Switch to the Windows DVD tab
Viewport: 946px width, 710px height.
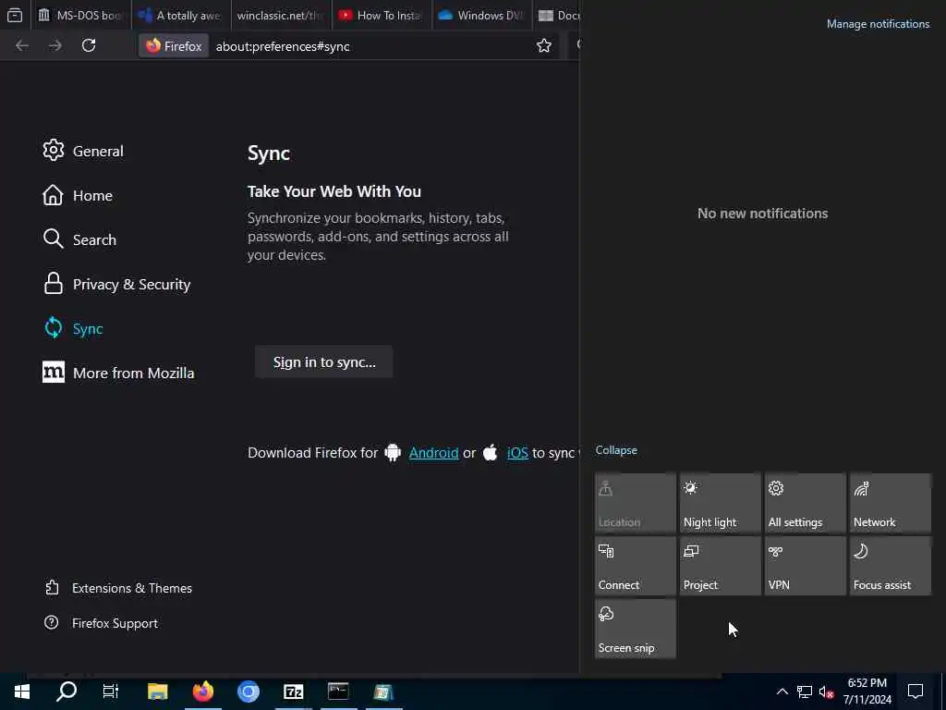click(x=482, y=15)
